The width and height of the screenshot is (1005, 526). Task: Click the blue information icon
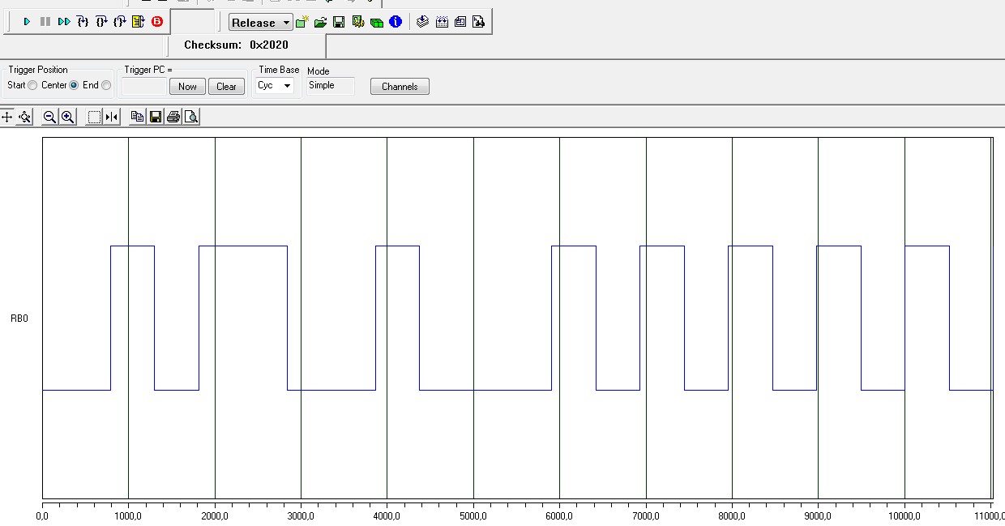[x=396, y=22]
